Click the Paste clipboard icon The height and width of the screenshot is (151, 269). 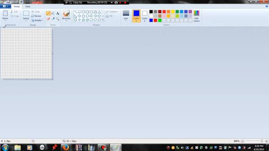pos(5,13)
